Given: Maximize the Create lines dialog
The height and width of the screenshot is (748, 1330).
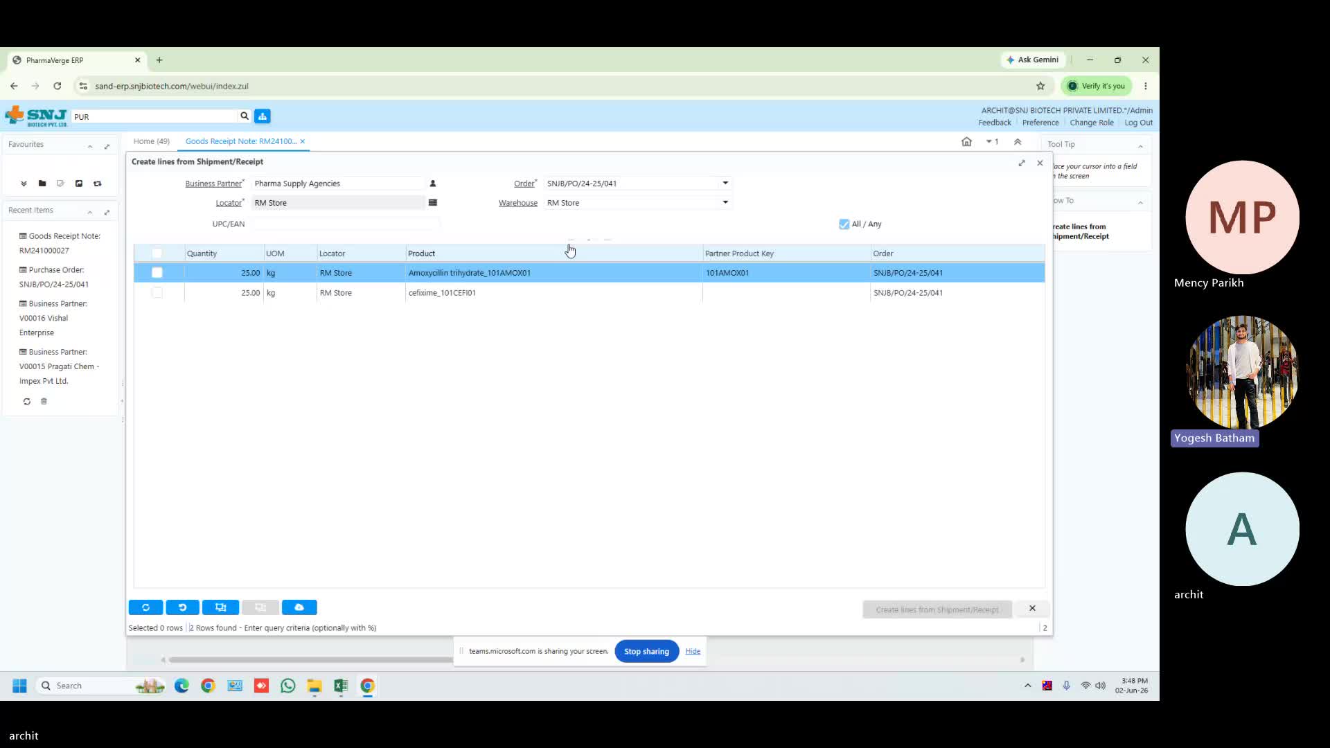Looking at the screenshot, I should [x=1022, y=163].
